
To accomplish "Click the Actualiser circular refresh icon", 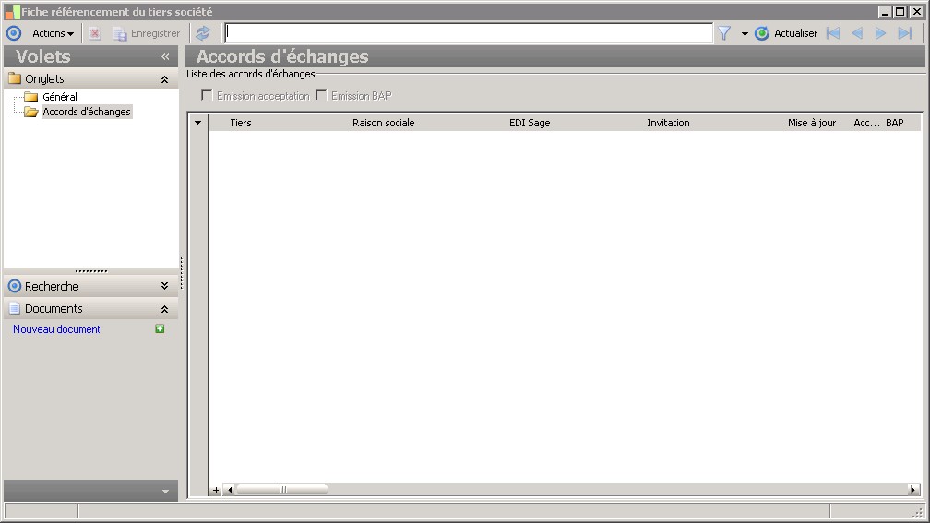I will (761, 33).
